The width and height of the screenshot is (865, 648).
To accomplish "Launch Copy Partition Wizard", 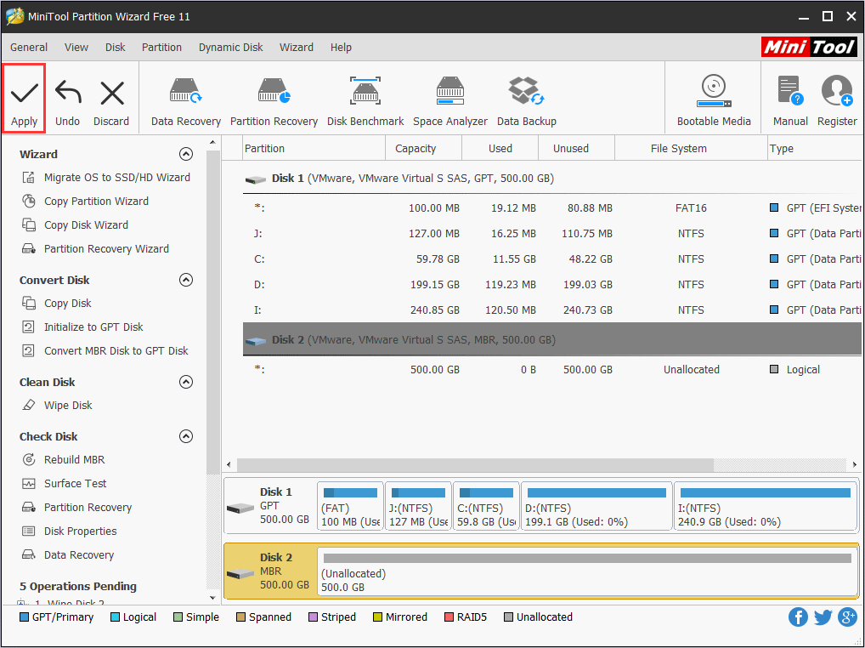I will (96, 201).
